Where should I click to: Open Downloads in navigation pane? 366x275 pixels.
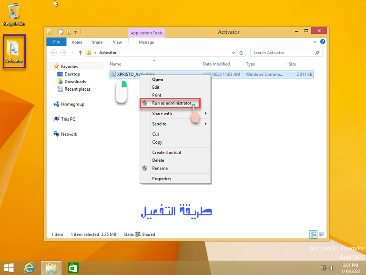[x=75, y=82]
